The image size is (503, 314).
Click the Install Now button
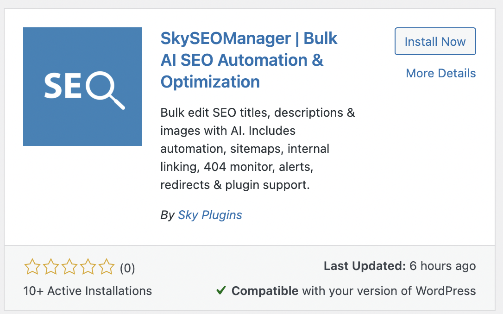(435, 41)
